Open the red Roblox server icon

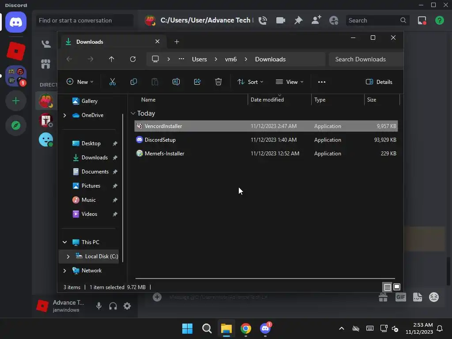click(x=16, y=51)
